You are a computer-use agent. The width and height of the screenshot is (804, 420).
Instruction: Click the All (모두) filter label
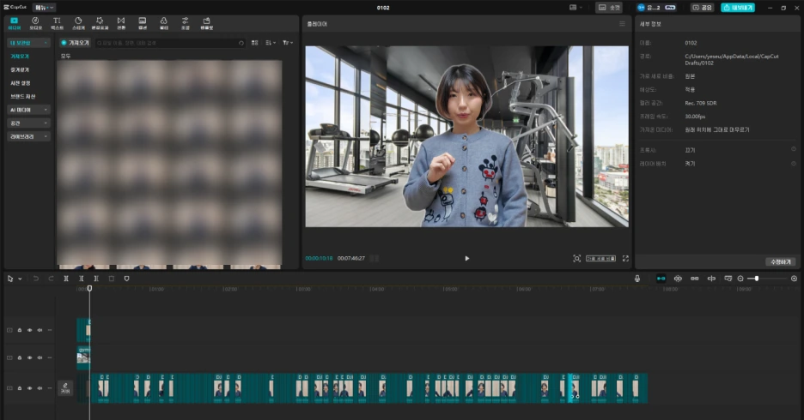[65, 57]
